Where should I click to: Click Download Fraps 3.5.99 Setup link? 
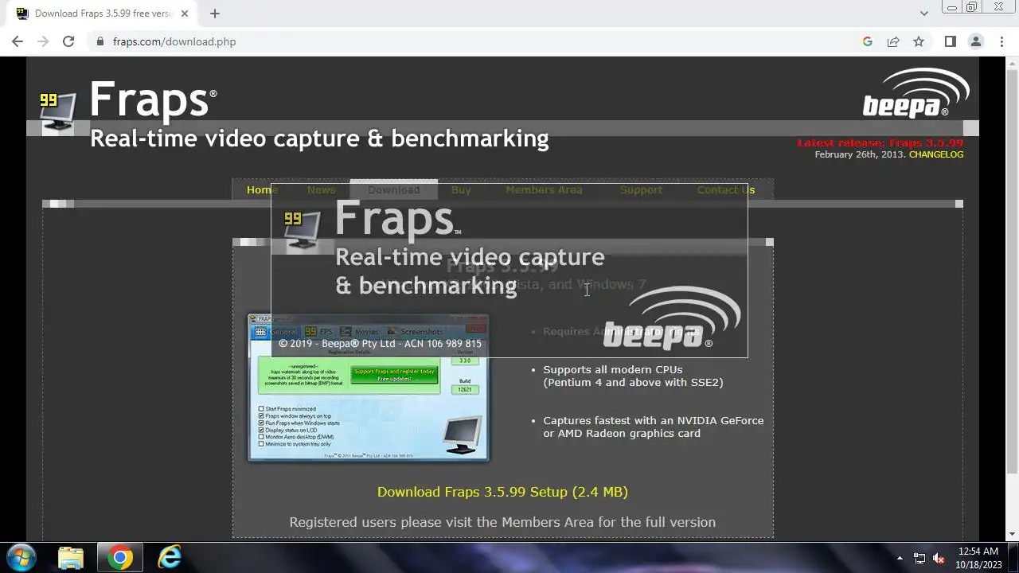(x=502, y=492)
